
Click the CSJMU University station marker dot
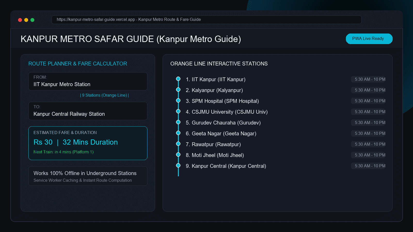[x=178, y=111]
